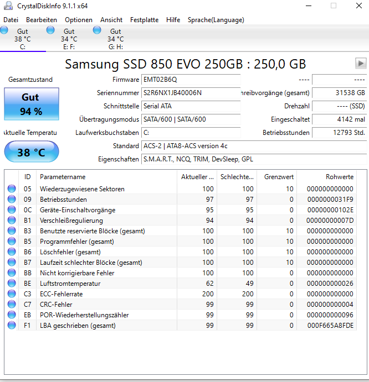The width and height of the screenshot is (369, 382).
Task: Open the Hilfe menu
Action: point(173,20)
